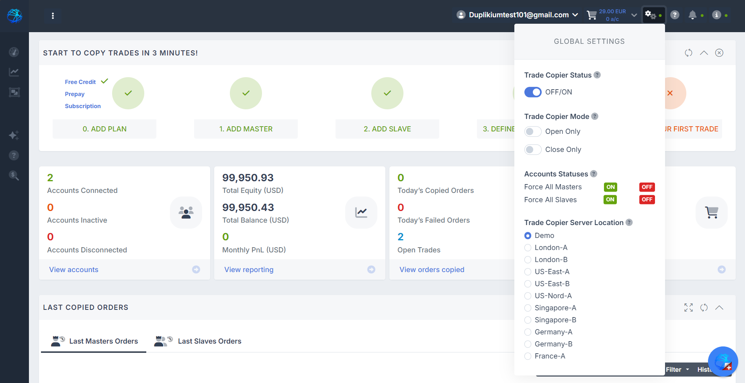Select the Demo server location
745x383 pixels.
pos(528,236)
